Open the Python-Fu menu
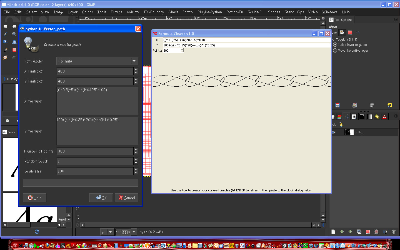The width and height of the screenshot is (400, 250). pyautogui.click(x=235, y=12)
